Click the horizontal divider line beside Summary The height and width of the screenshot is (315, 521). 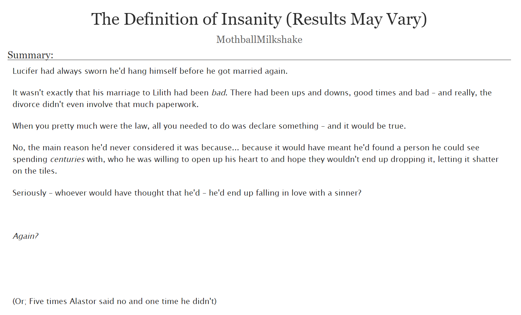(281, 60)
